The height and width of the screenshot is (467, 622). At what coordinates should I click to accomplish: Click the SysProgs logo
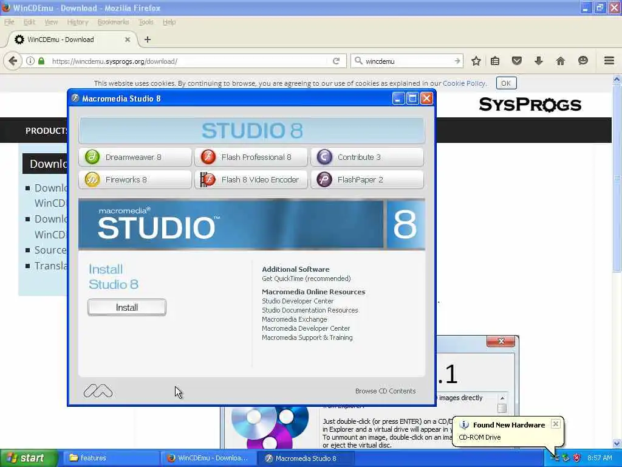pos(530,105)
